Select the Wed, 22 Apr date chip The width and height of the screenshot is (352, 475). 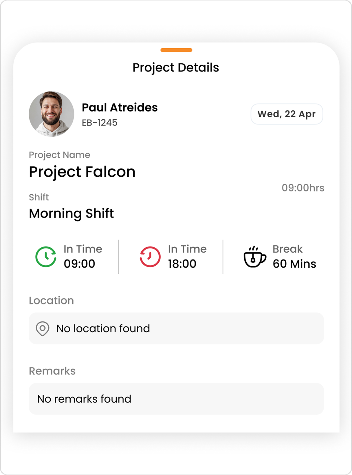[x=287, y=114]
